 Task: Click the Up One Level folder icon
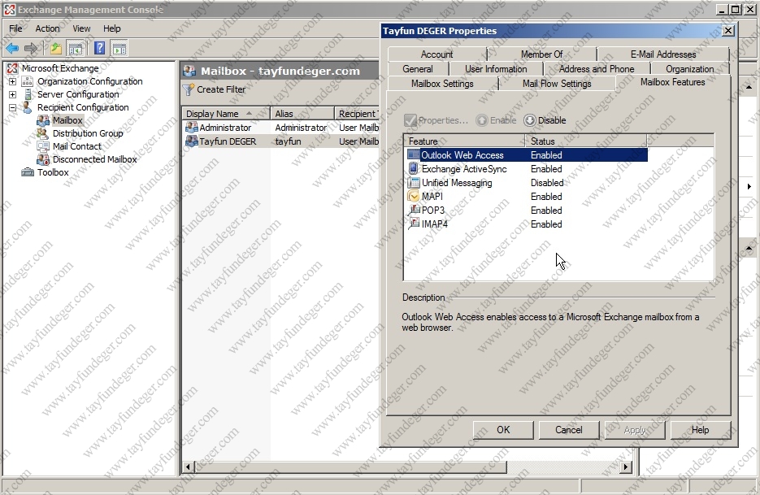click(x=56, y=48)
